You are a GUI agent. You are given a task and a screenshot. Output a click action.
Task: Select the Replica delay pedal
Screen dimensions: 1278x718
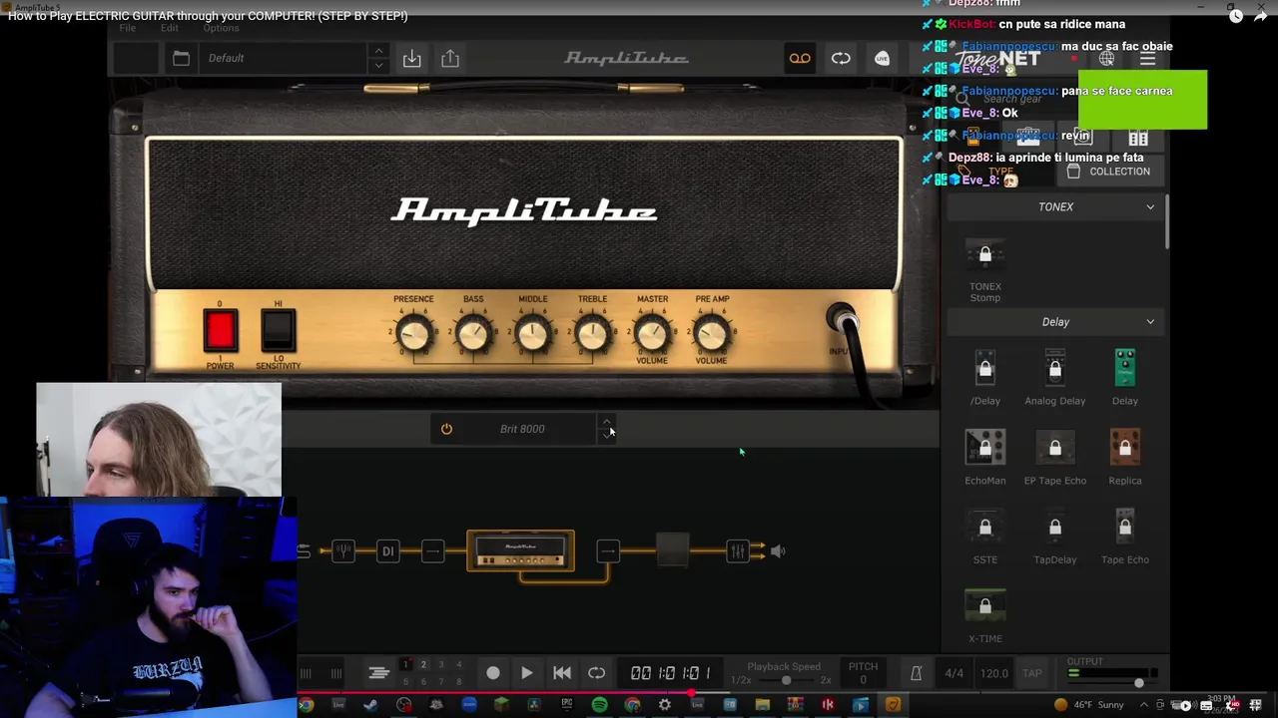coord(1125,457)
